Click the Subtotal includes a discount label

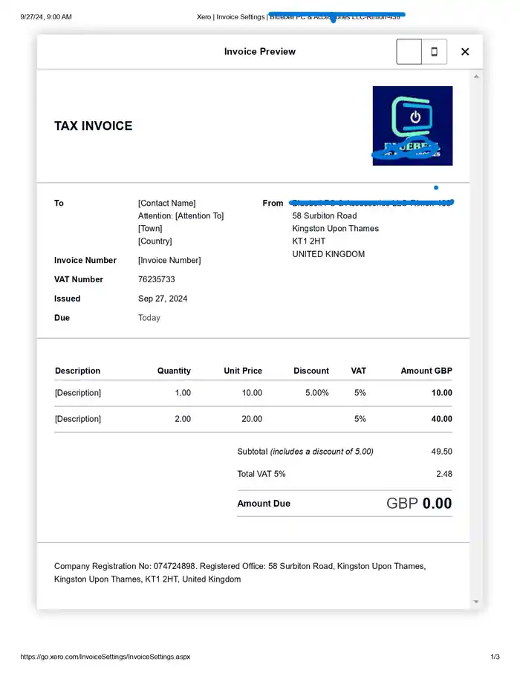click(305, 452)
